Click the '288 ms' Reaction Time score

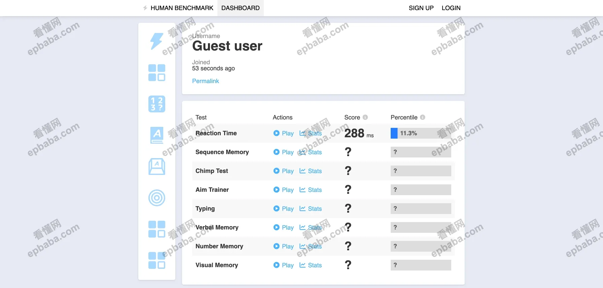359,134
